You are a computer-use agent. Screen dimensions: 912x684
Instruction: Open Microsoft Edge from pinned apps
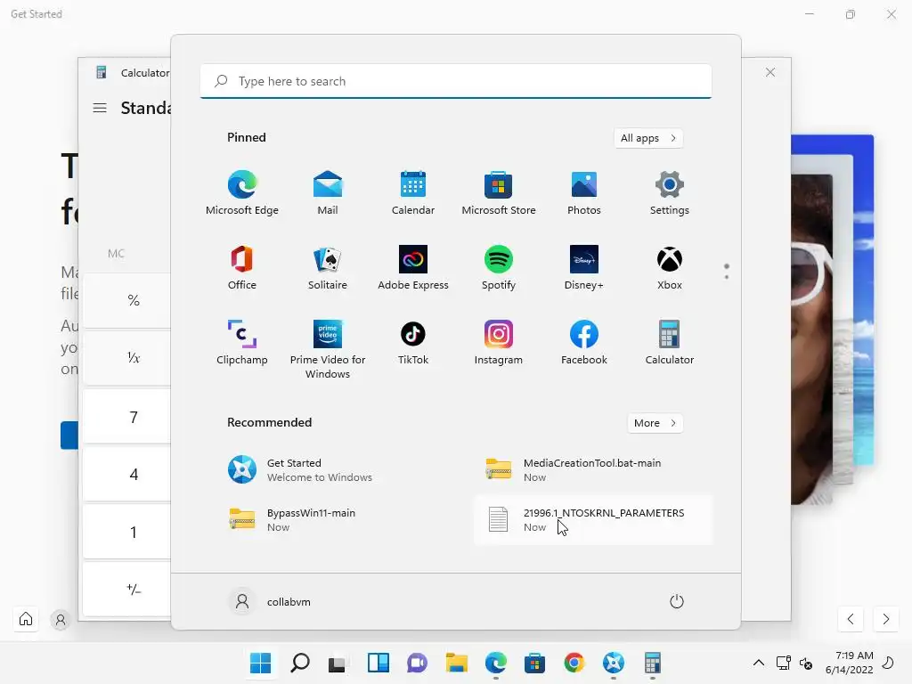click(242, 193)
